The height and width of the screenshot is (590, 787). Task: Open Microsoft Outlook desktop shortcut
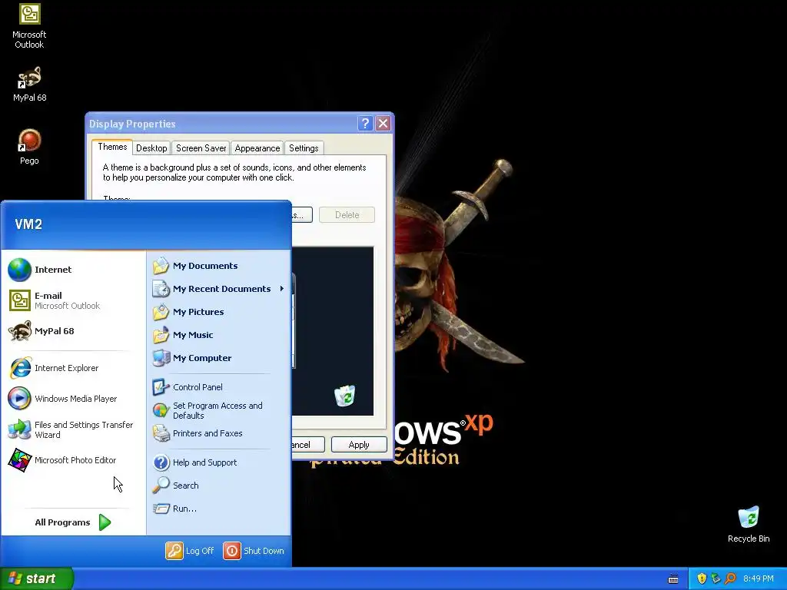[x=29, y=26]
